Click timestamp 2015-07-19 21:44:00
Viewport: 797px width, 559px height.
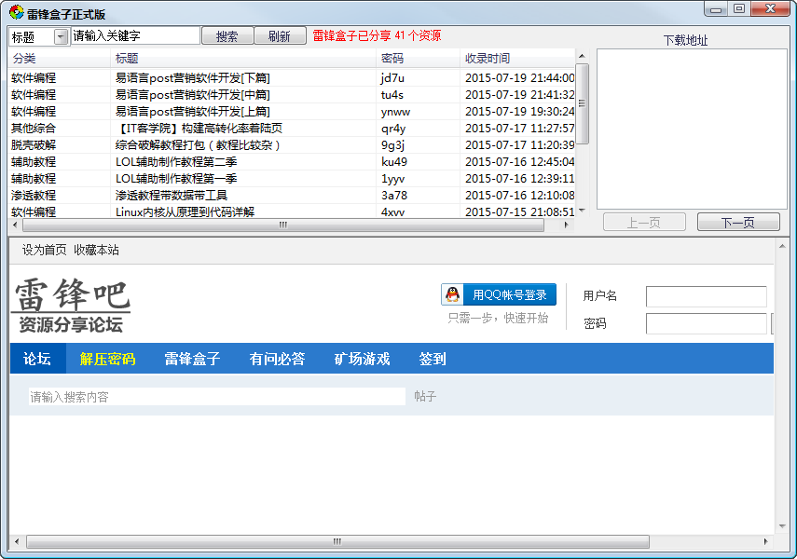pos(519,77)
